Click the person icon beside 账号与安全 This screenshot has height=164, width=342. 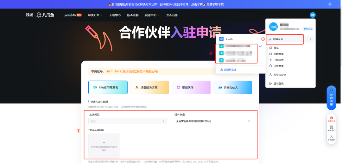pos(270,75)
